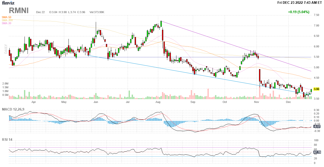324x167 pixels.
Task: Click the MACD -0.17 value tag
Action: coord(317,126)
